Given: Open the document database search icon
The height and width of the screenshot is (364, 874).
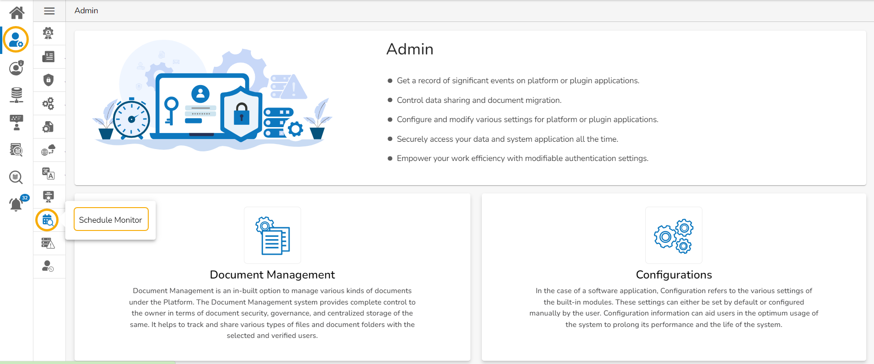Looking at the screenshot, I should pos(16,150).
